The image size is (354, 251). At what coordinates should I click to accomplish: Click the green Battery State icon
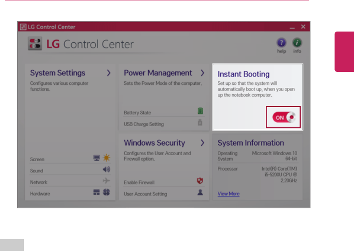200,111
